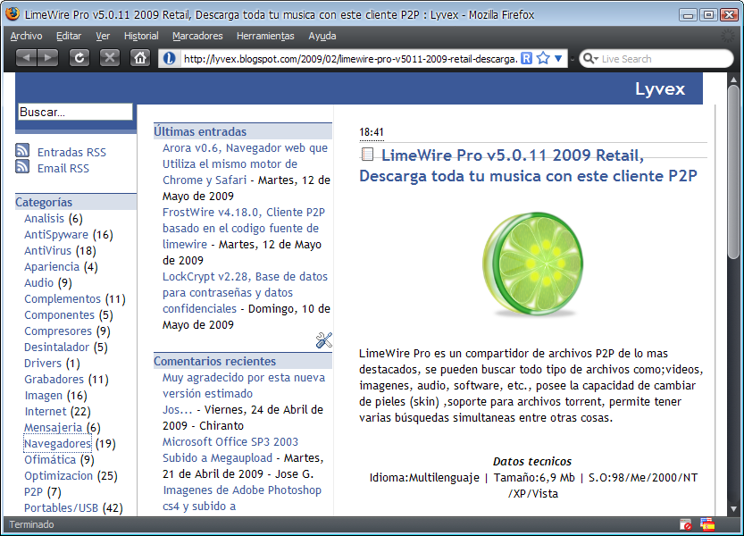The image size is (744, 536).
Task: Click the Stop loading button
Action: click(x=109, y=58)
